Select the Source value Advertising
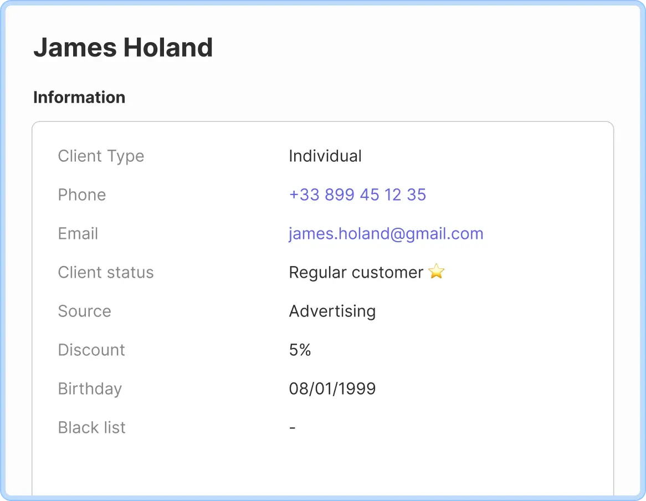646x501 pixels. click(x=332, y=311)
